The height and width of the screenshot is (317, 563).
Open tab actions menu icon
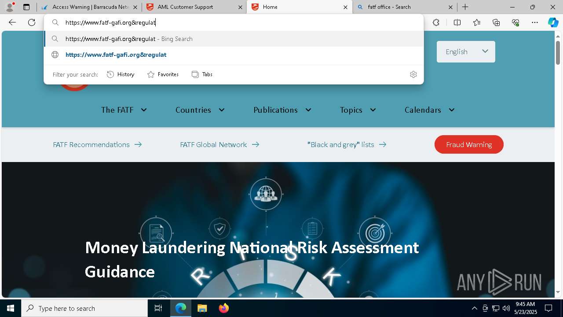pyautogui.click(x=26, y=7)
